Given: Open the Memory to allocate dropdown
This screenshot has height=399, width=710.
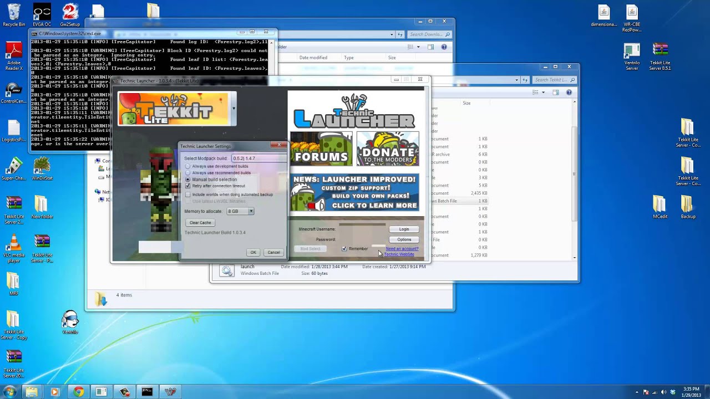Looking at the screenshot, I should point(240,211).
